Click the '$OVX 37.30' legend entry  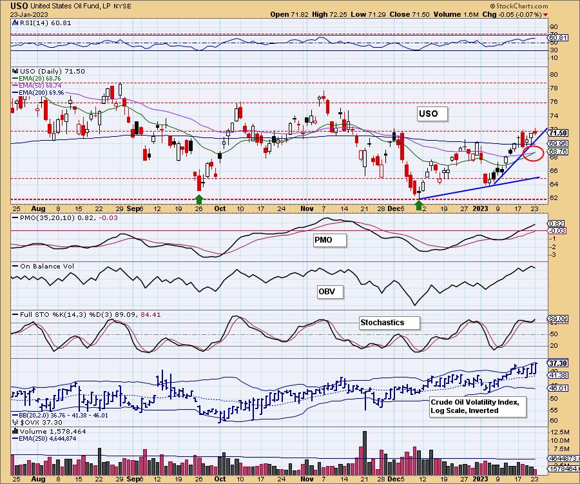coord(37,422)
